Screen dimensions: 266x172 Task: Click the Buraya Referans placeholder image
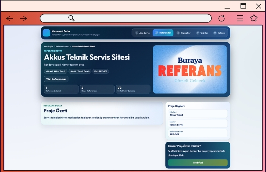point(190,69)
